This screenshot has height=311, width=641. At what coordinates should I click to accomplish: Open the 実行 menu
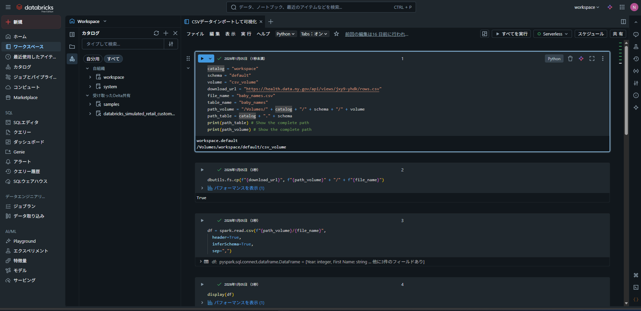point(246,34)
